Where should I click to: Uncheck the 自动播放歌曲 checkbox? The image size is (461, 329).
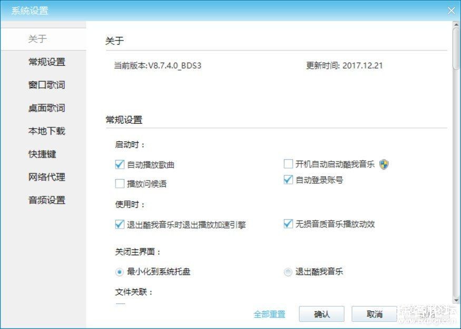(120, 164)
